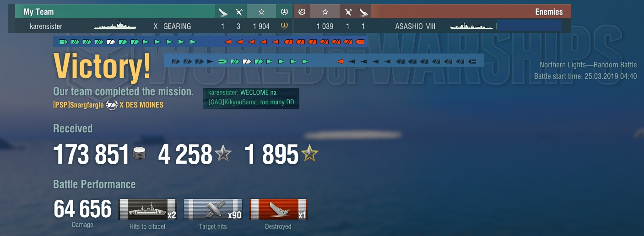Click the gray star beside 4 258
The width and height of the screenshot is (644, 236).
point(223,154)
